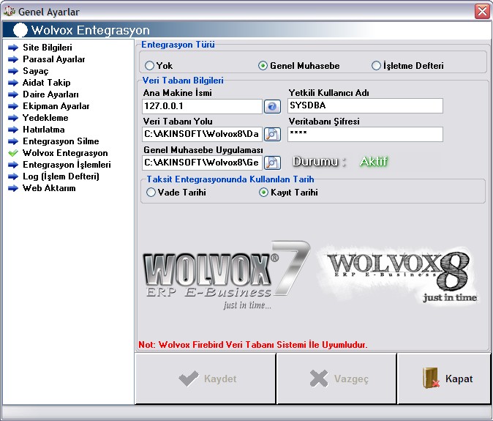
Task: Click the Vazgeç button
Action: (336, 379)
